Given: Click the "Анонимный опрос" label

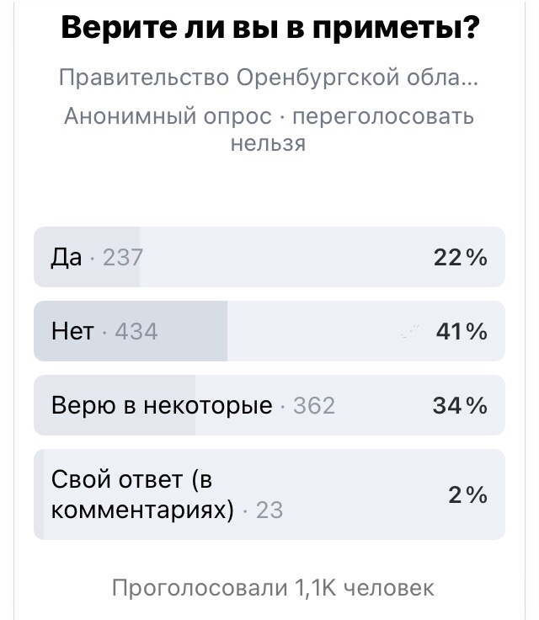Looking at the screenshot, I should (168, 116).
